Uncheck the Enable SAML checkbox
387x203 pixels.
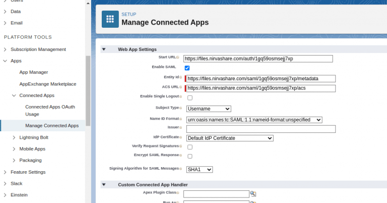187,68
